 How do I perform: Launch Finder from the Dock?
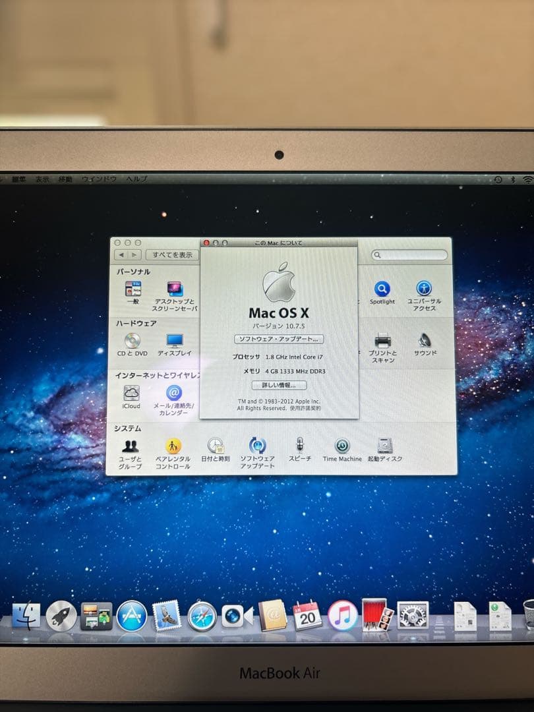tap(26, 615)
